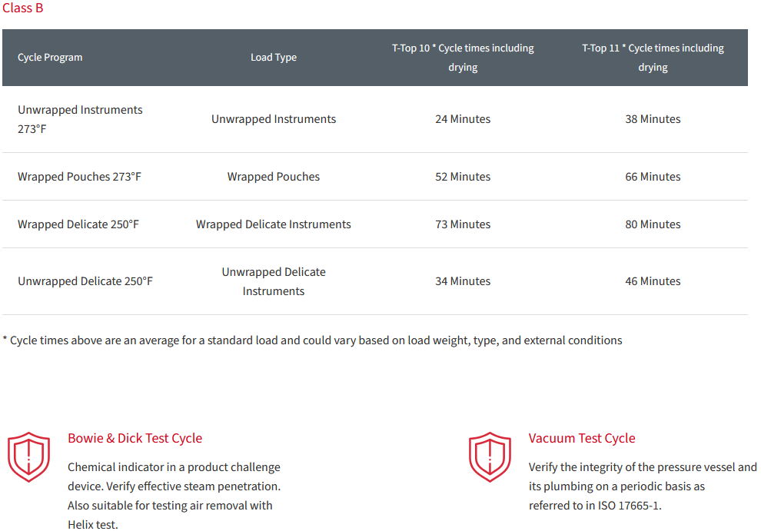Click the 24 Minutes cell
This screenshot has height=531, width=761.
[x=463, y=119]
